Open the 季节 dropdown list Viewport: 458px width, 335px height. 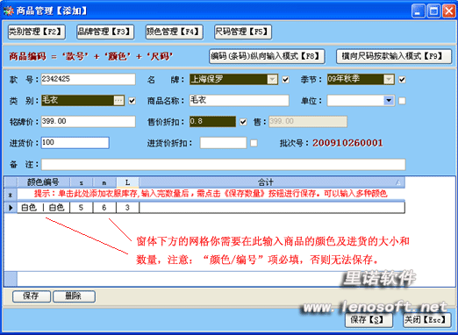[389, 79]
